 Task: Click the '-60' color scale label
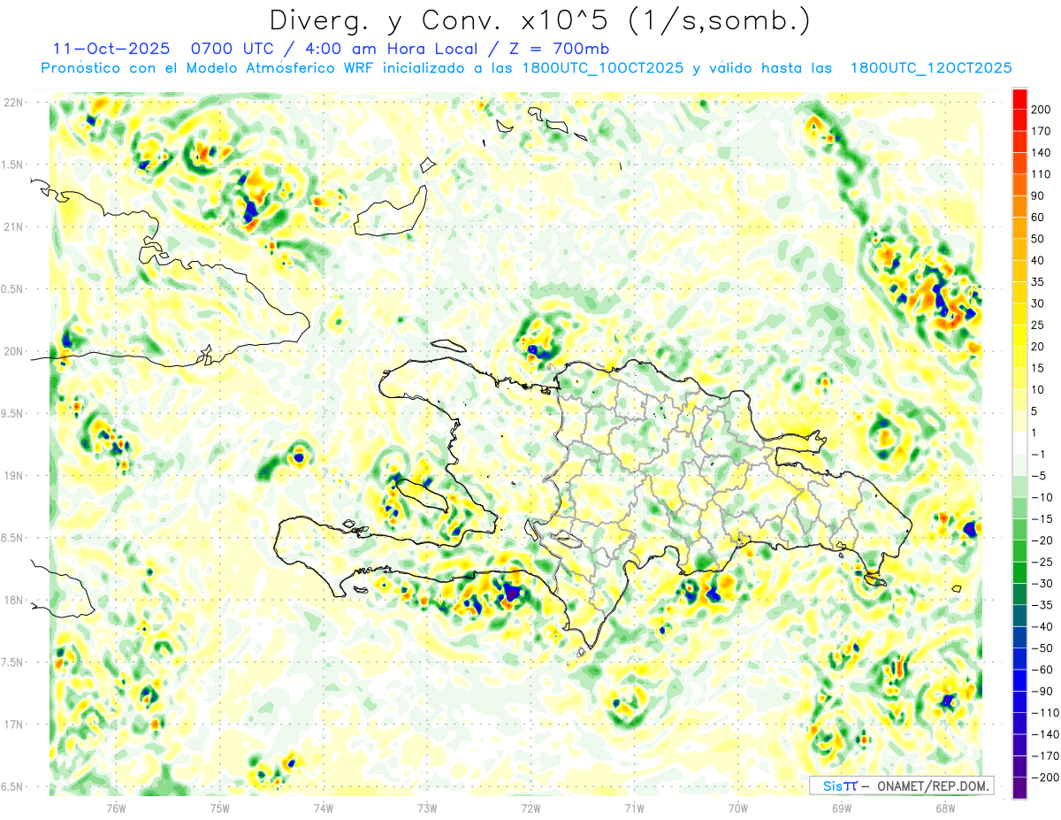[1042, 670]
